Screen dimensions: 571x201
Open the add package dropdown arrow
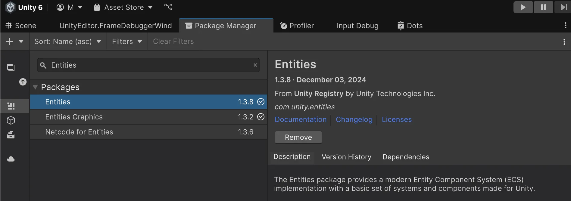[21, 42]
